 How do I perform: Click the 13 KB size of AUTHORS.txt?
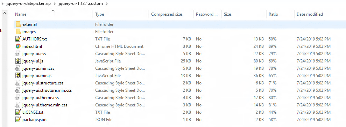(x=259, y=39)
